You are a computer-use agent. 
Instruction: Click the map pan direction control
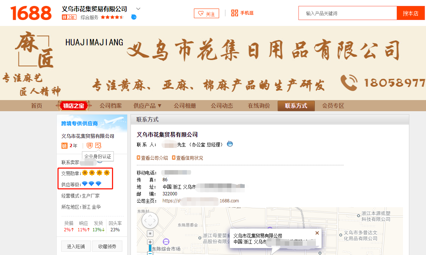tap(150, 220)
